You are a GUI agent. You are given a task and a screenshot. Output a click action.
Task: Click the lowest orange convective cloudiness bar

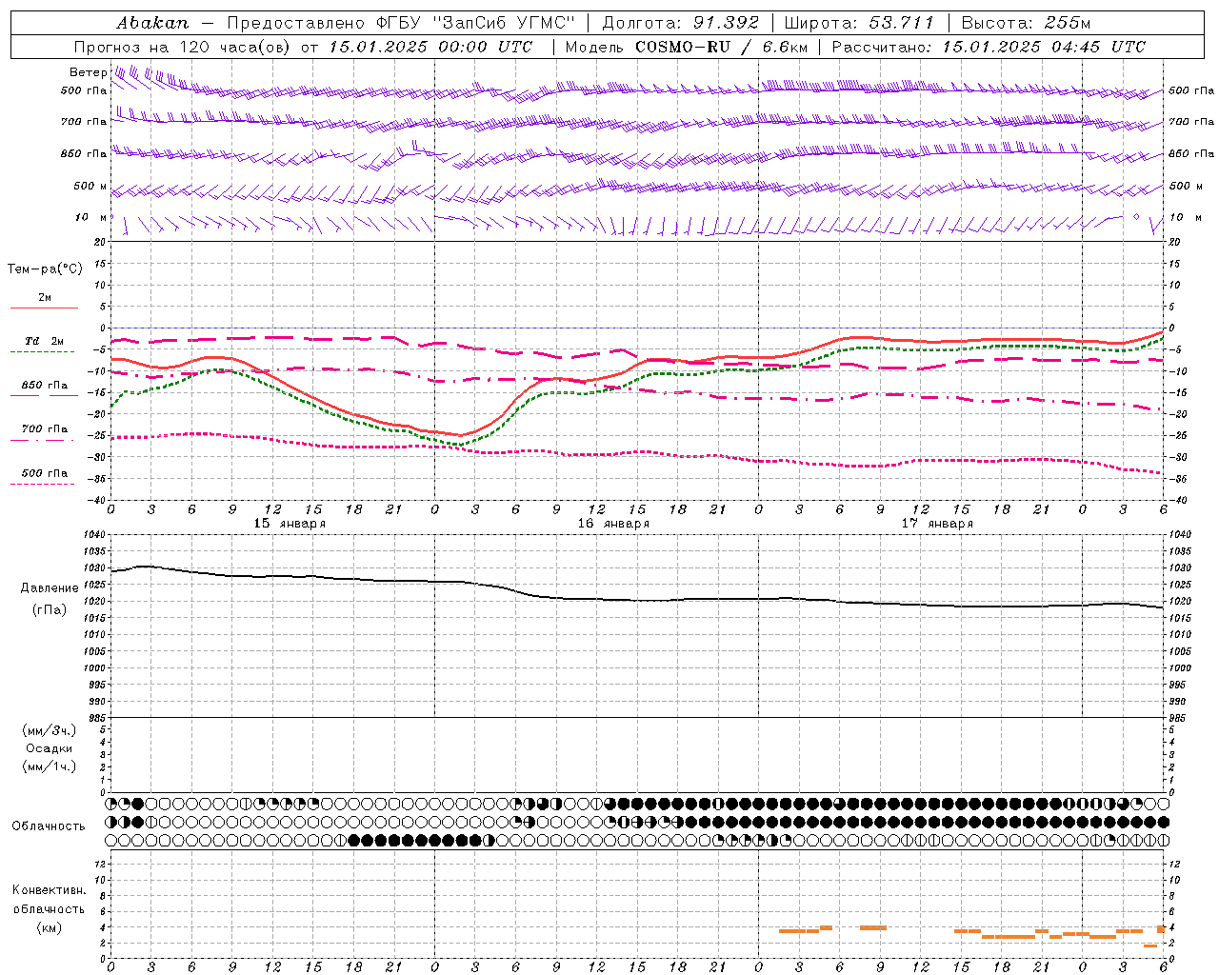point(1150,945)
